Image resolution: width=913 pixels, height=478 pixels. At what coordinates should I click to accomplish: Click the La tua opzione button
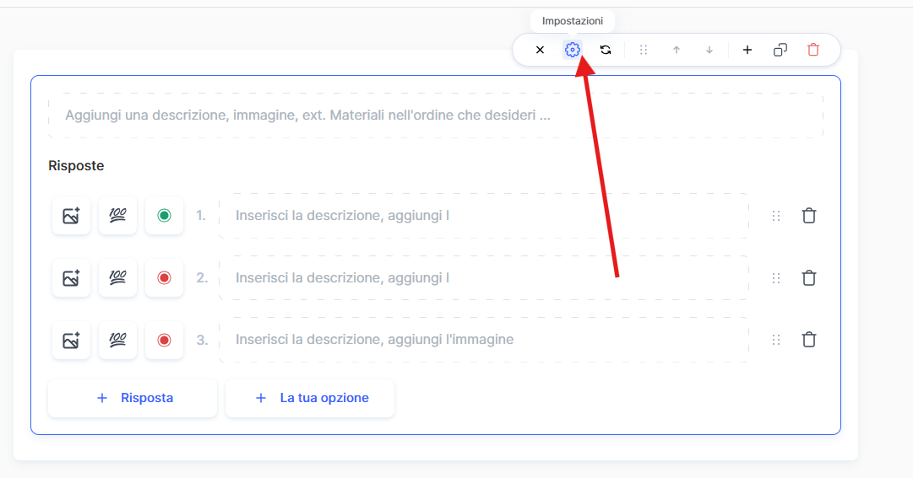pyautogui.click(x=310, y=398)
